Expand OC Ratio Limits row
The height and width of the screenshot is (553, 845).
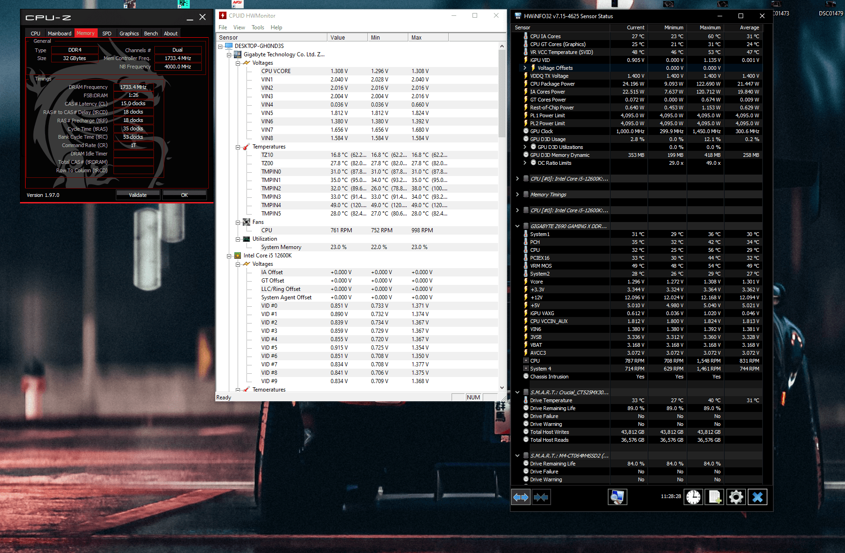pos(525,163)
